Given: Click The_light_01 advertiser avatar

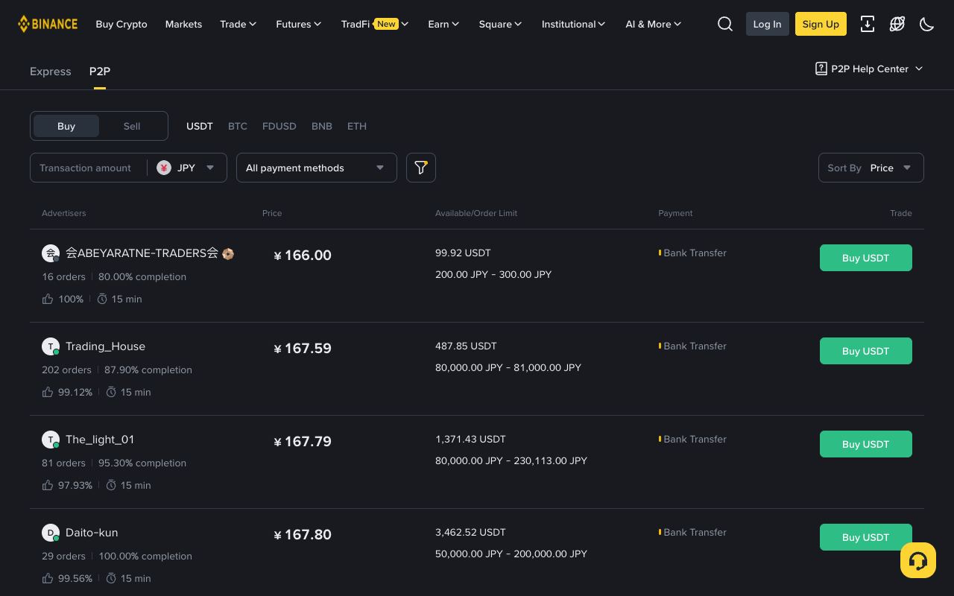Looking at the screenshot, I should coord(51,440).
